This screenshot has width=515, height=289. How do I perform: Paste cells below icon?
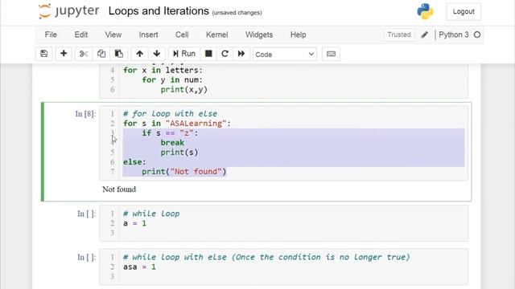118,54
